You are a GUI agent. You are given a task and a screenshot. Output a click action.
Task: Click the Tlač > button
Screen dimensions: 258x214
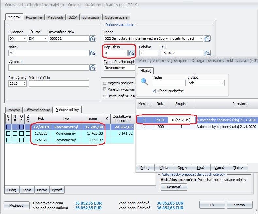(x=238, y=168)
